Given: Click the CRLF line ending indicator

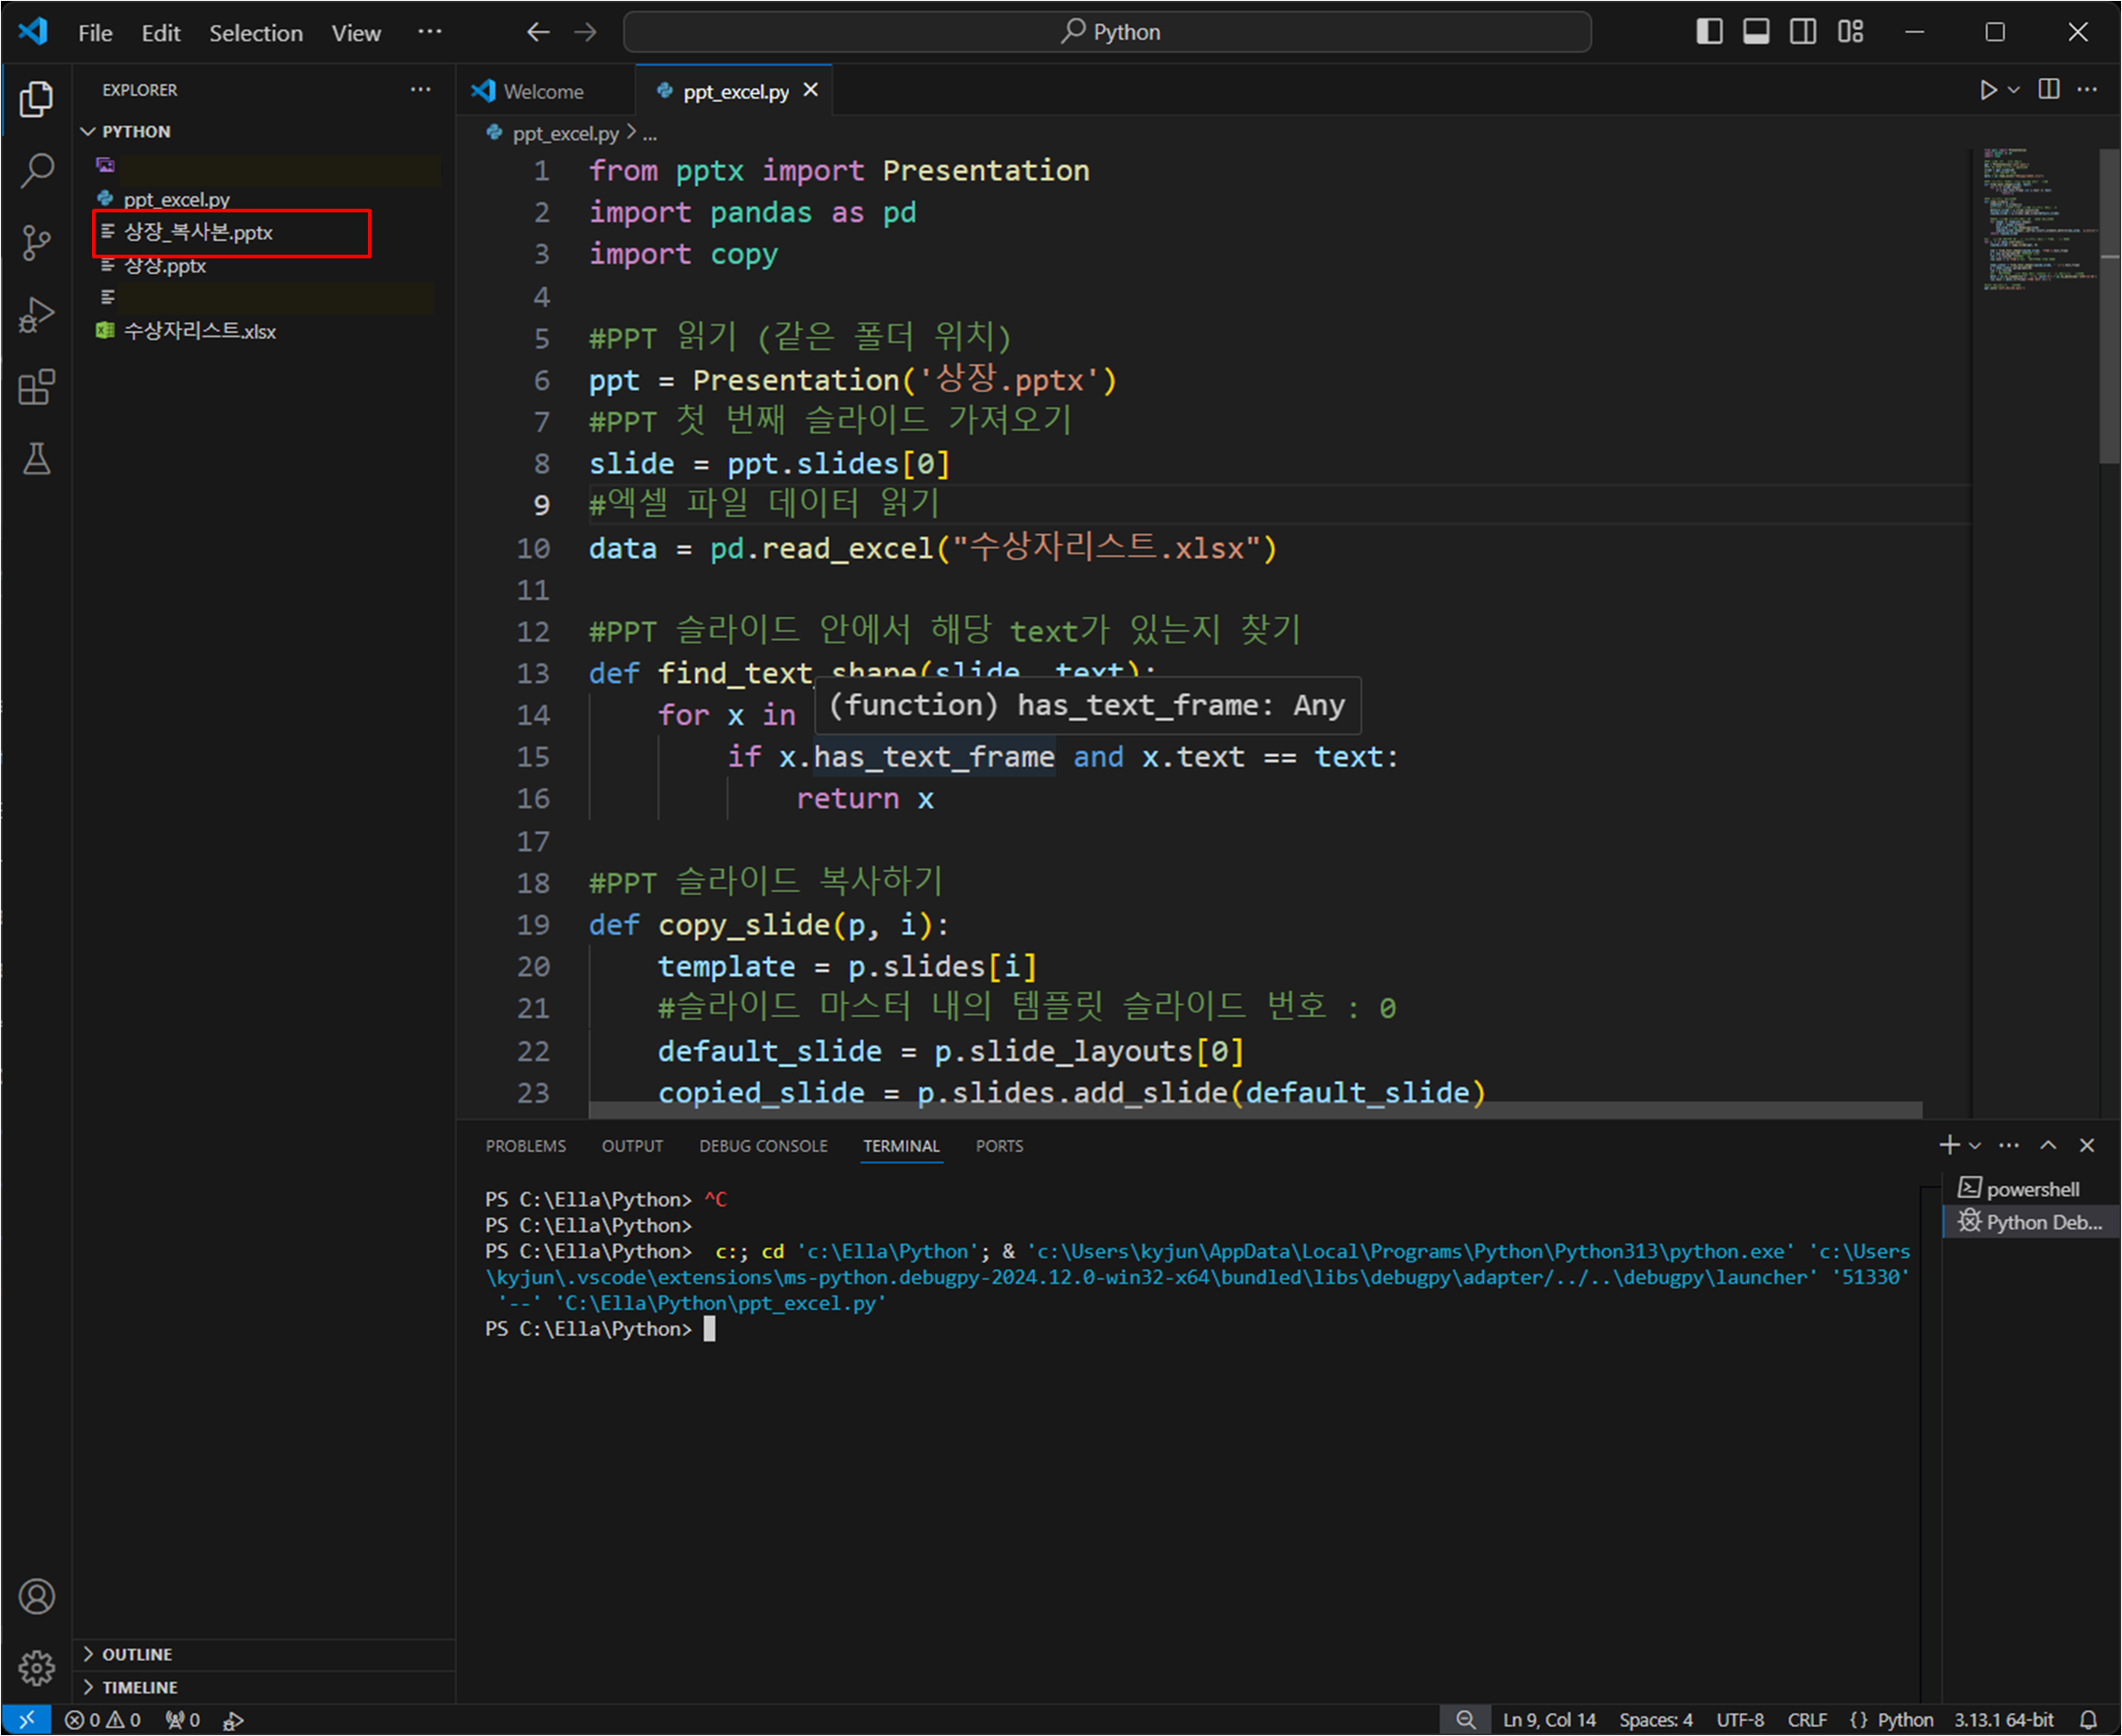Looking at the screenshot, I should click(1807, 1719).
